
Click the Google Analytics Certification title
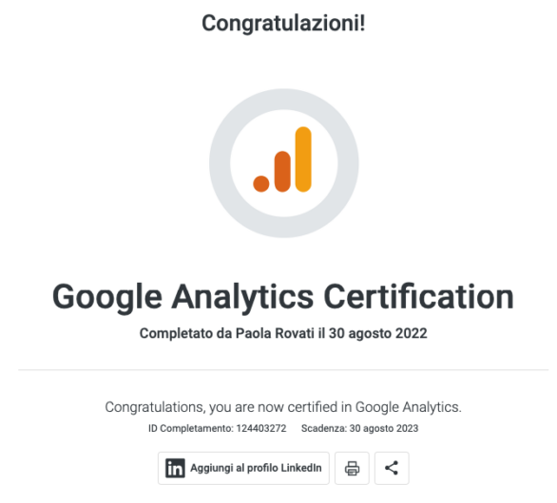point(283,297)
